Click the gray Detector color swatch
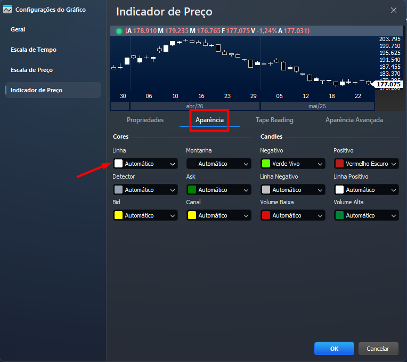407x362 pixels. point(118,190)
